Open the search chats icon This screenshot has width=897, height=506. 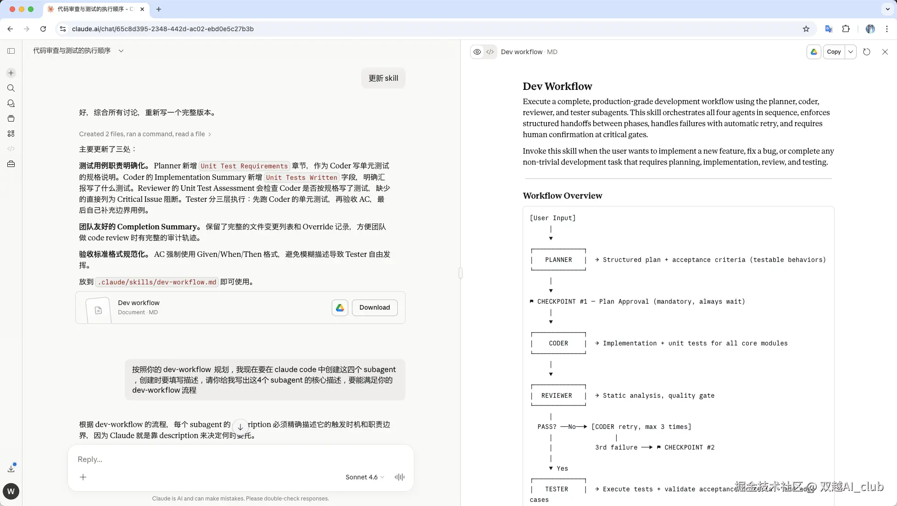coord(11,88)
